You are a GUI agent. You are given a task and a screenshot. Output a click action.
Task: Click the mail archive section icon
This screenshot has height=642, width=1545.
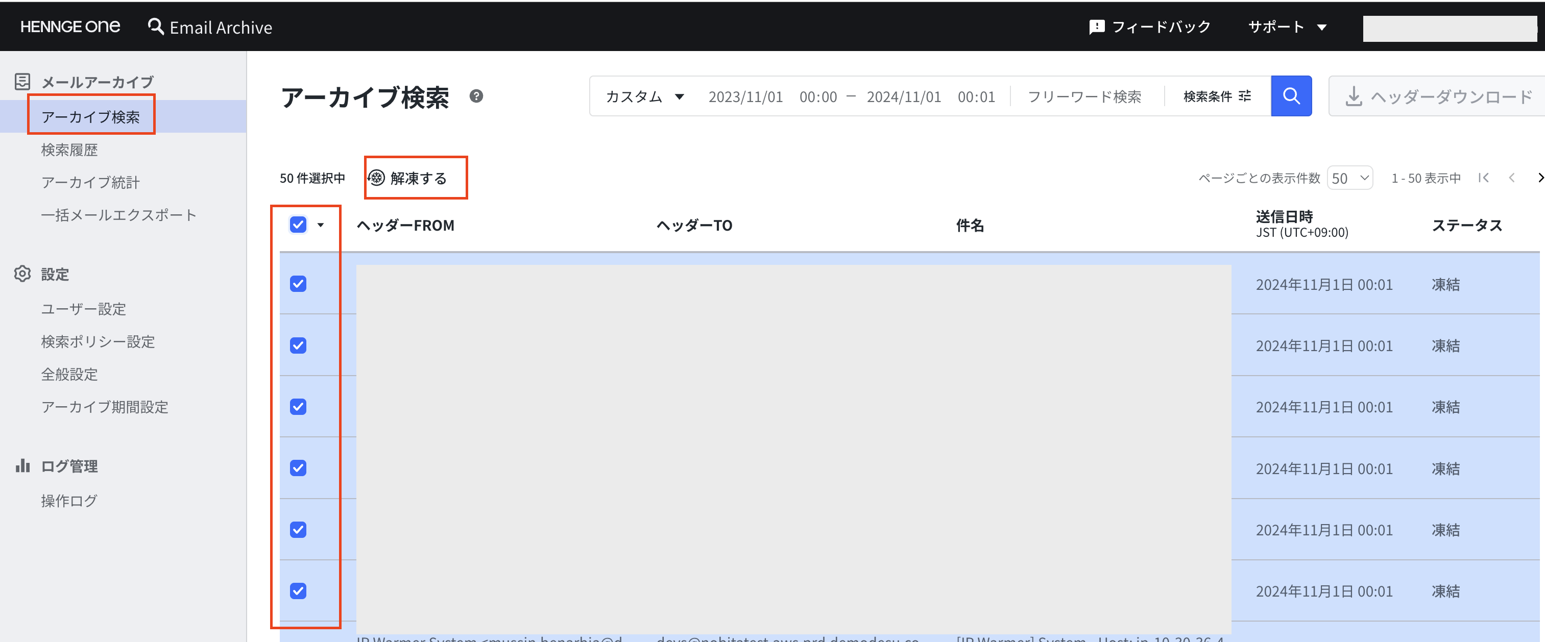click(22, 82)
